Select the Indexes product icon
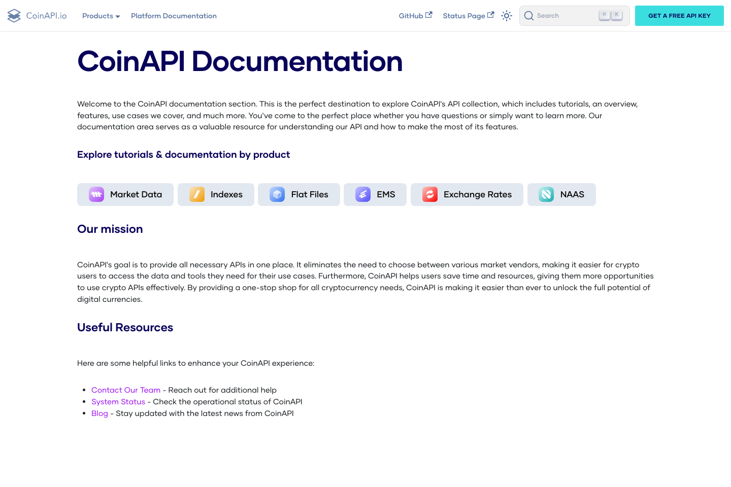 click(196, 194)
